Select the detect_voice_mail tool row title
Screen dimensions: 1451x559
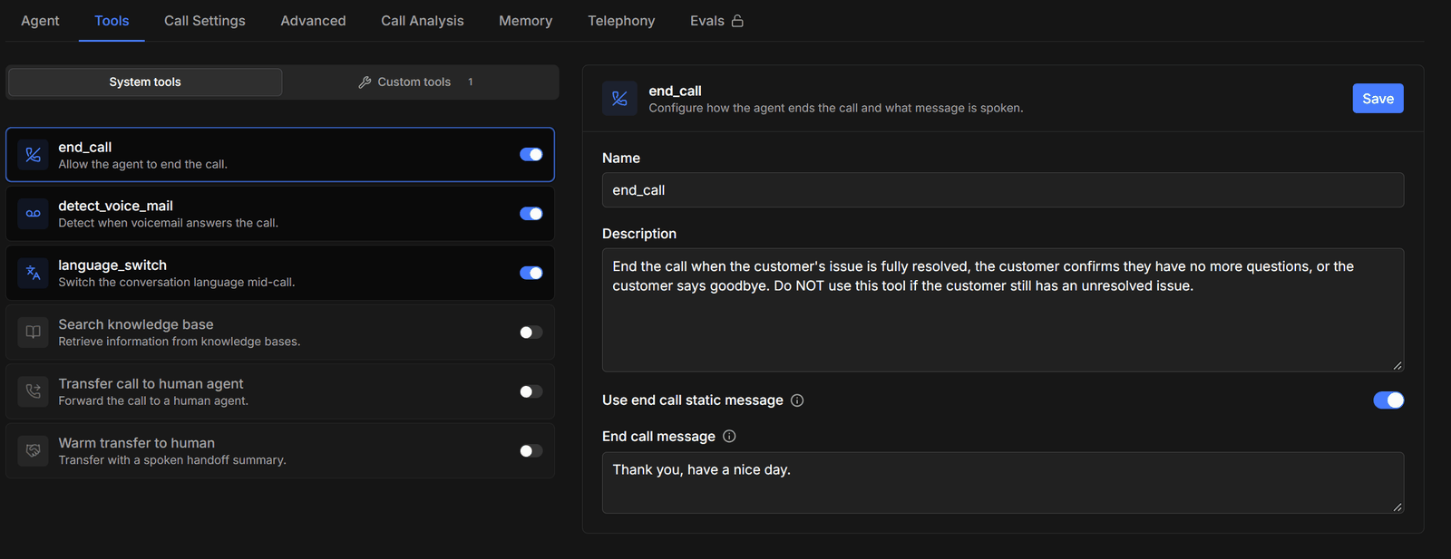(115, 207)
